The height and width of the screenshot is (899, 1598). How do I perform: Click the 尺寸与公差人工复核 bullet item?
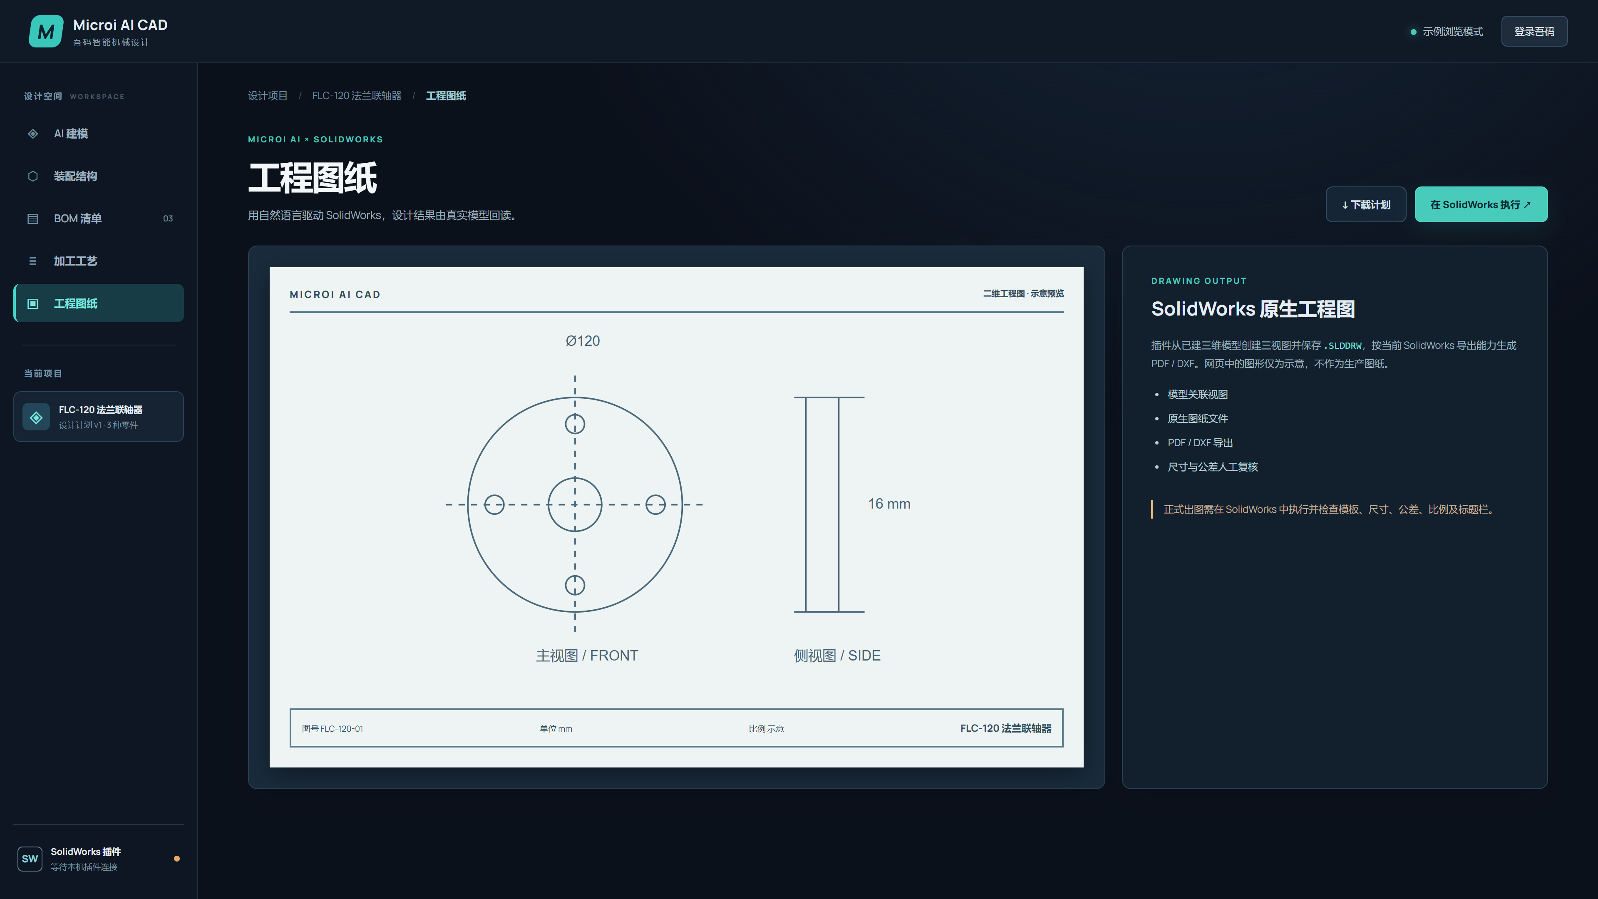(1213, 467)
